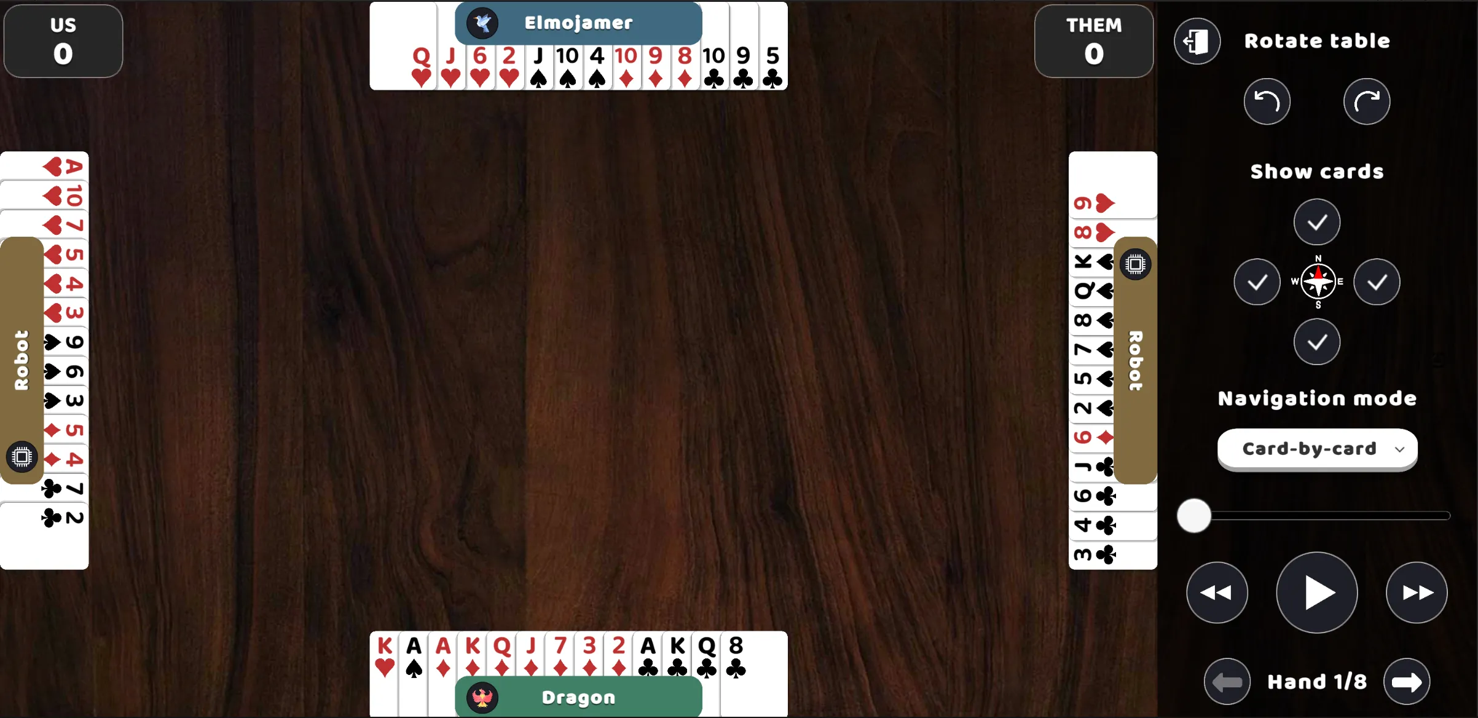This screenshot has width=1478, height=718.
Task: Toggle the South player show cards checkbox
Action: click(x=1317, y=341)
